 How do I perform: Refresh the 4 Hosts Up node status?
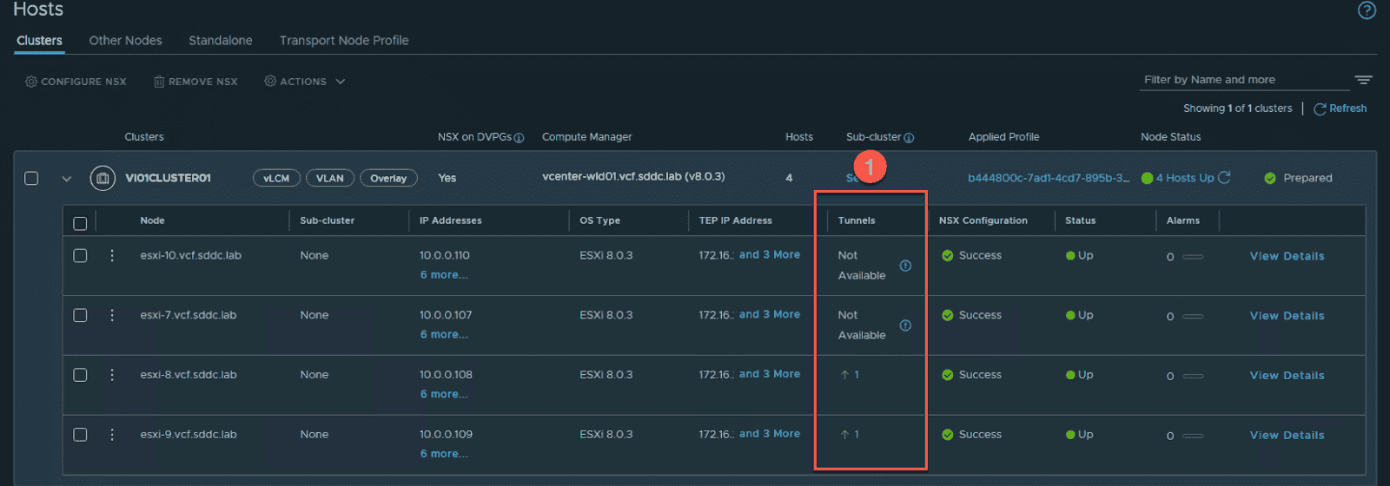point(1224,177)
